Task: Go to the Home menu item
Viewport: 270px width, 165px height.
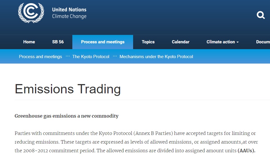Action: pyautogui.click(x=29, y=42)
